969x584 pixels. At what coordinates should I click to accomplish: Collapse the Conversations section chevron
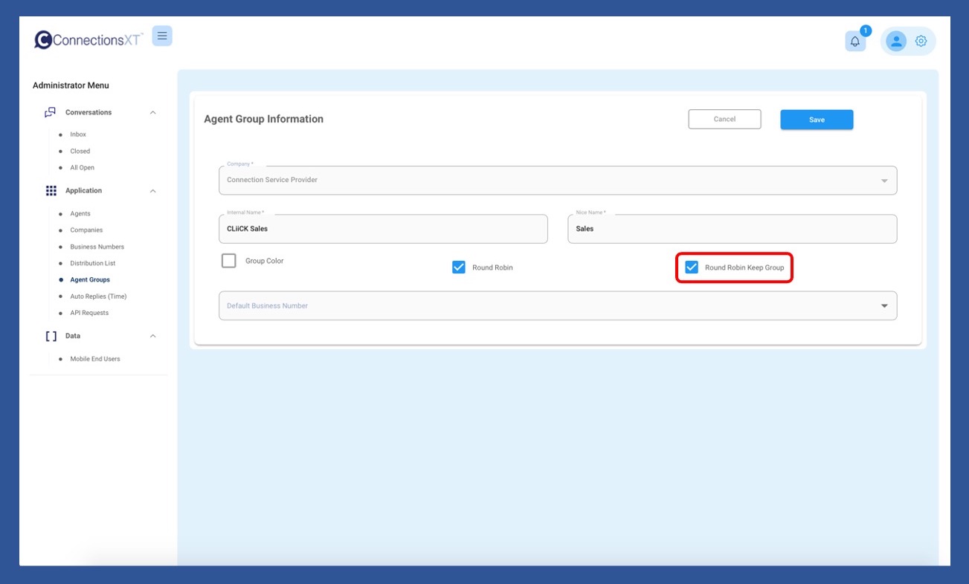coord(153,113)
